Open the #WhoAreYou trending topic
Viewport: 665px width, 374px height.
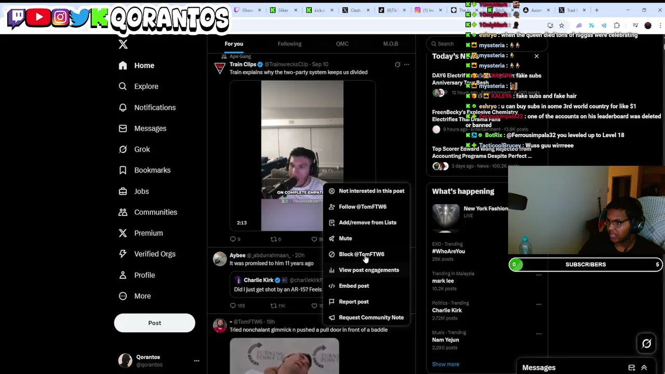[449, 251]
